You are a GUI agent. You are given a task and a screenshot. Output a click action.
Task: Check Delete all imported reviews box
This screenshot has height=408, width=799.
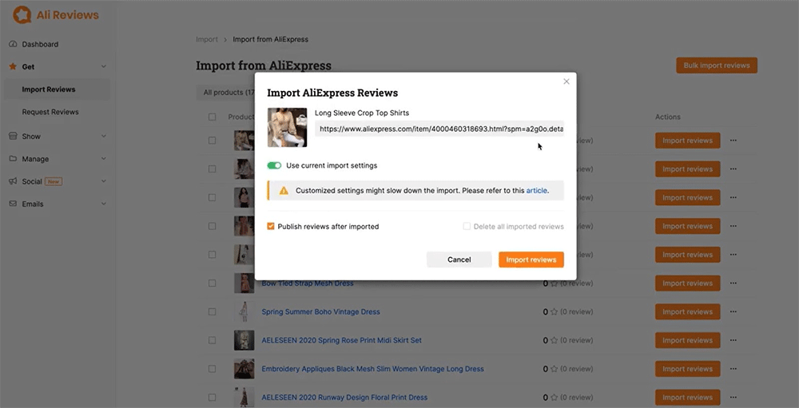[x=467, y=227]
